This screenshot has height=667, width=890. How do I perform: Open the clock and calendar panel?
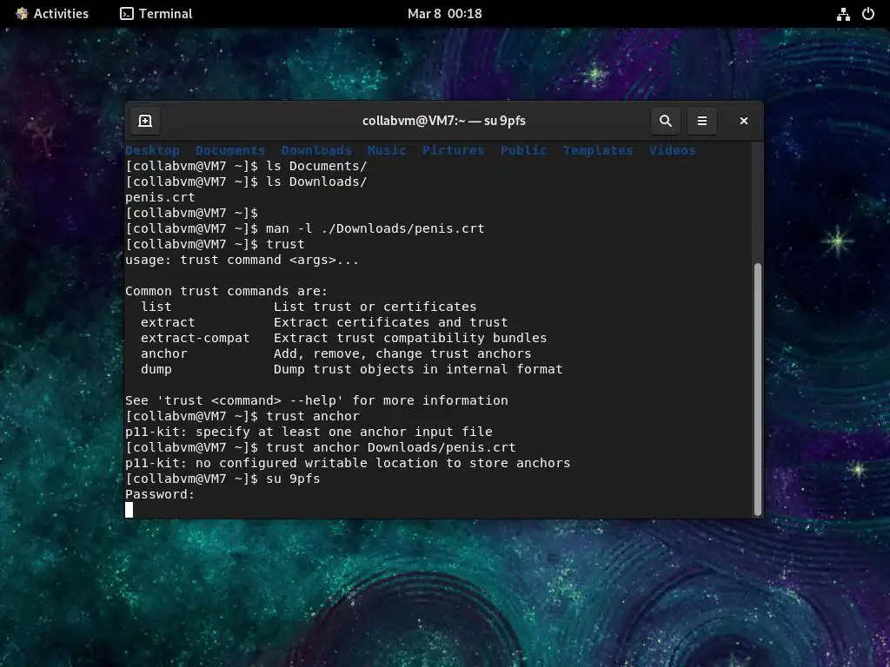click(444, 14)
